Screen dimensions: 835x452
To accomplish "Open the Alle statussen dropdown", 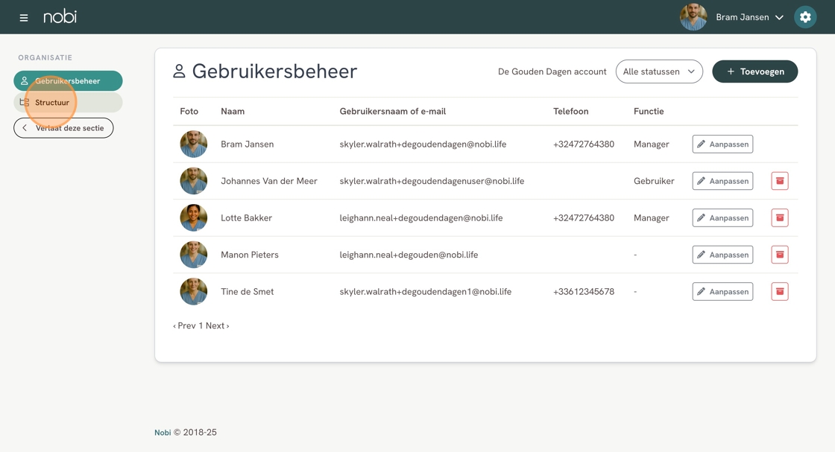I will click(659, 71).
